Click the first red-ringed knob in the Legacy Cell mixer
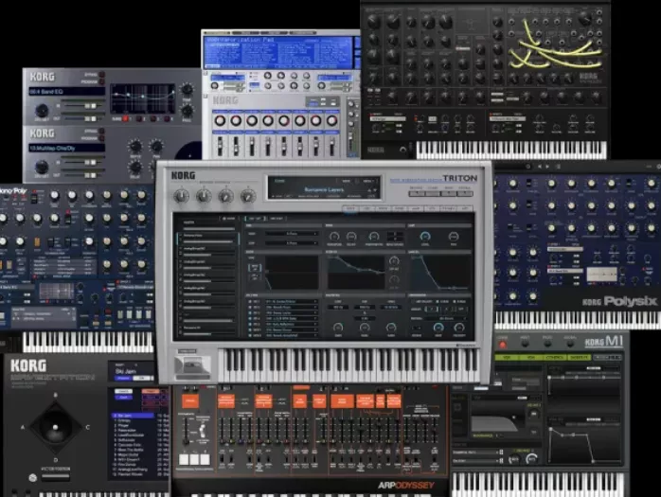This screenshot has width=661, height=497. [x=220, y=121]
